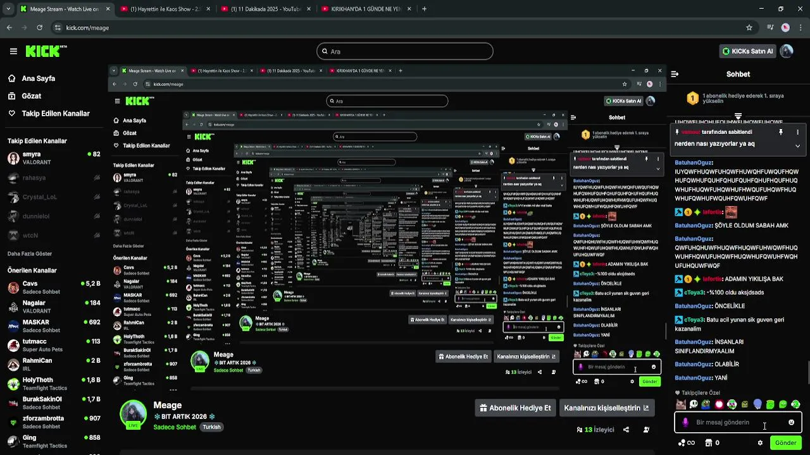810x455 pixels.
Task: Toggle the gift leaderboard collapse handle
Action: click(738, 116)
